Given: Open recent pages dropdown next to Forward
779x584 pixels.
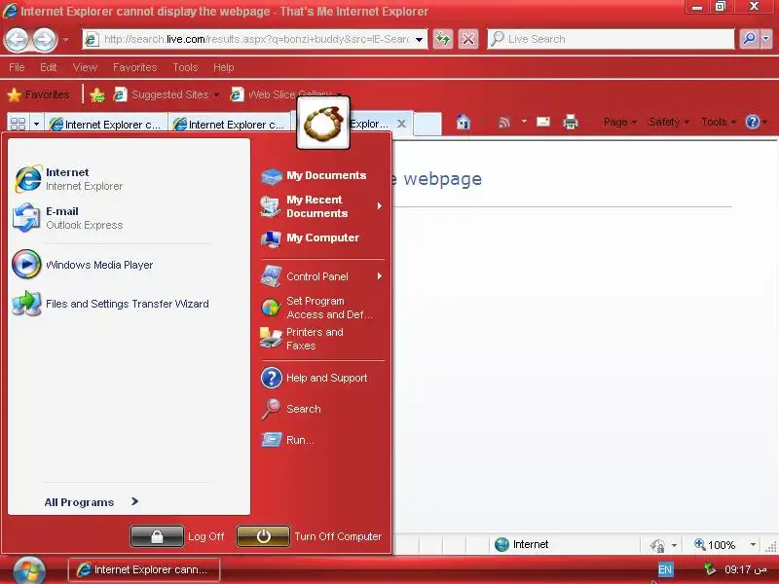Looking at the screenshot, I should [65, 39].
